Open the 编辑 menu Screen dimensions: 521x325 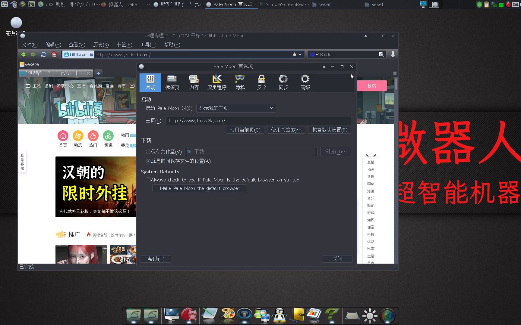[53, 45]
